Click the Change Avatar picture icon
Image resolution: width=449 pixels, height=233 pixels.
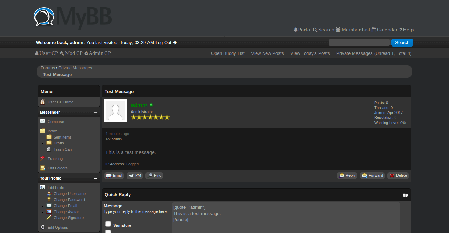[49, 211]
